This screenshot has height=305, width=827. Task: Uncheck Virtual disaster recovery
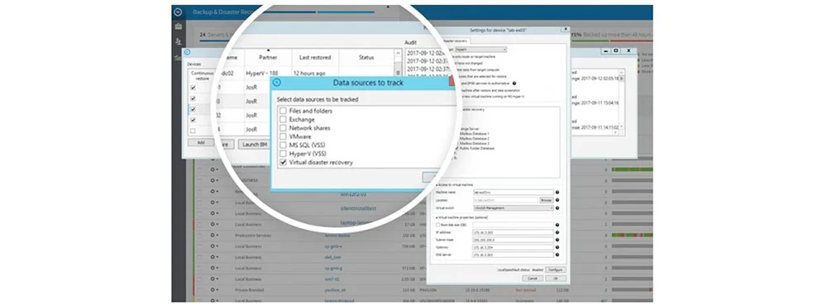point(283,162)
